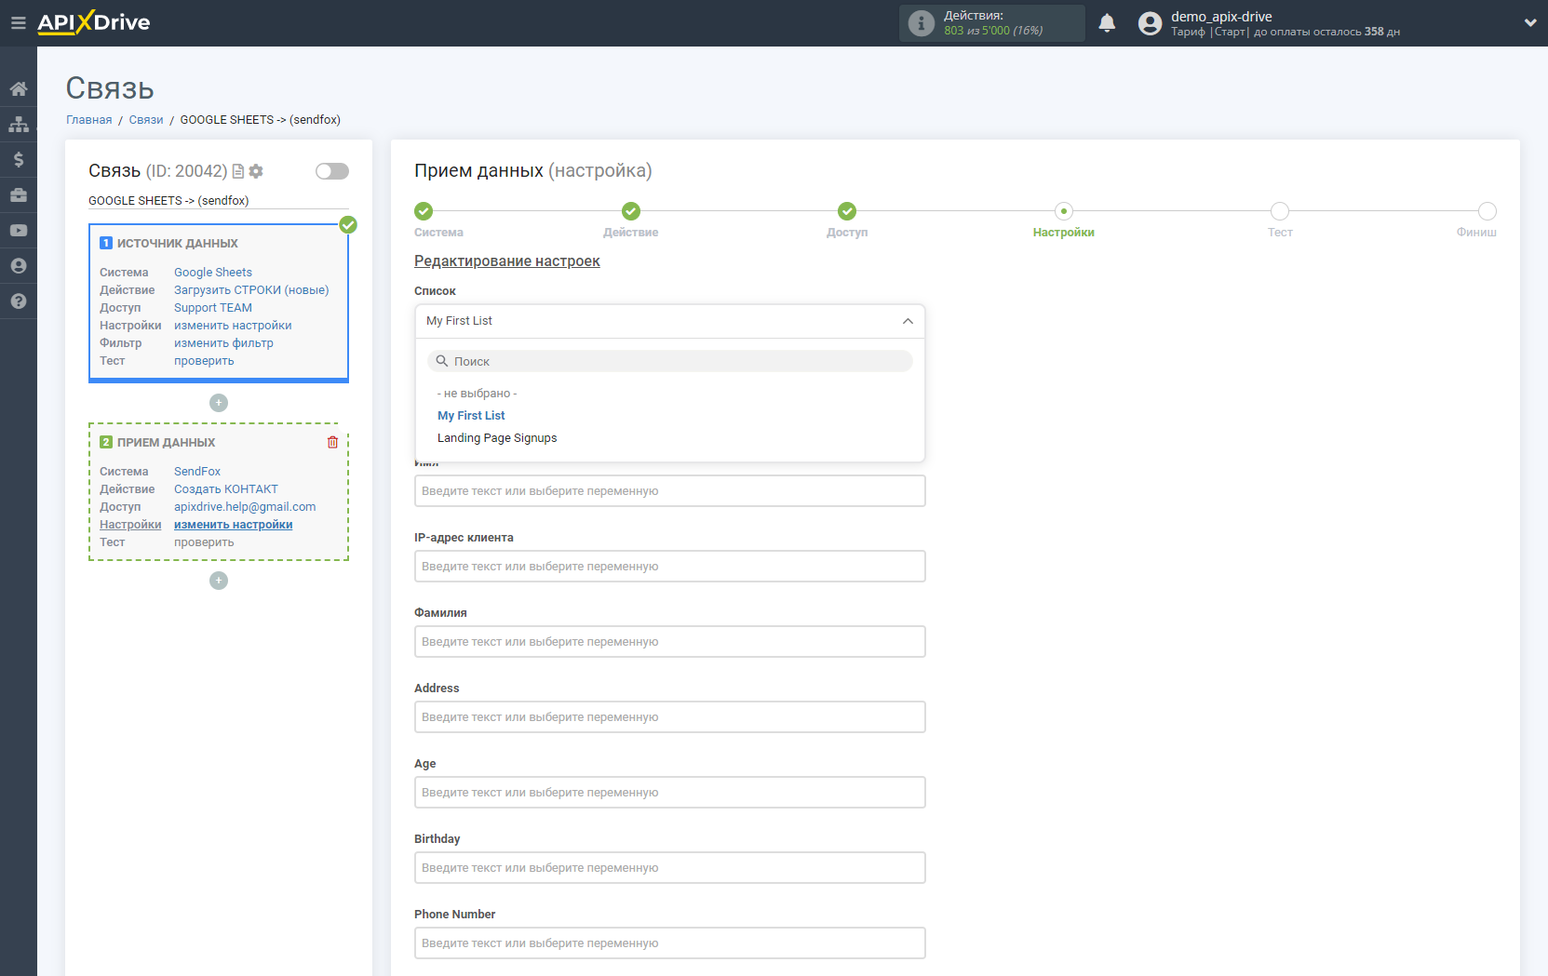The width and height of the screenshot is (1548, 976).
Task: Open the help question mark icon
Action: point(19,301)
